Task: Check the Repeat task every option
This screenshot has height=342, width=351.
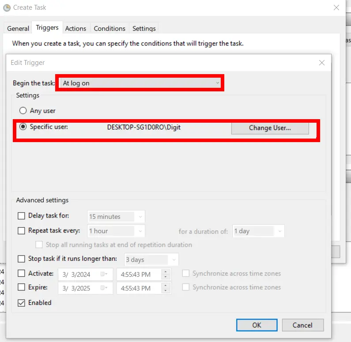Action: [21, 230]
